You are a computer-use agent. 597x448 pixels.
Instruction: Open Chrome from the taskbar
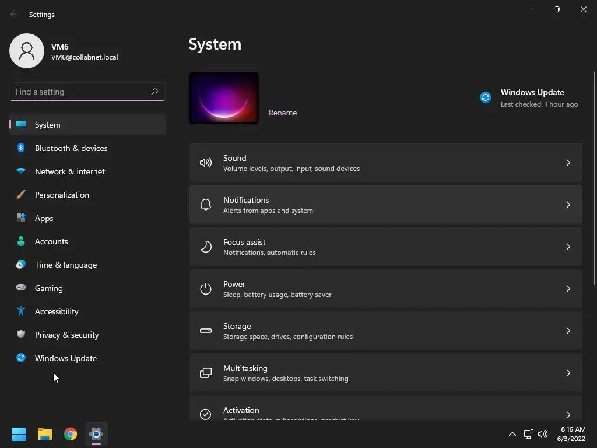pyautogui.click(x=71, y=434)
